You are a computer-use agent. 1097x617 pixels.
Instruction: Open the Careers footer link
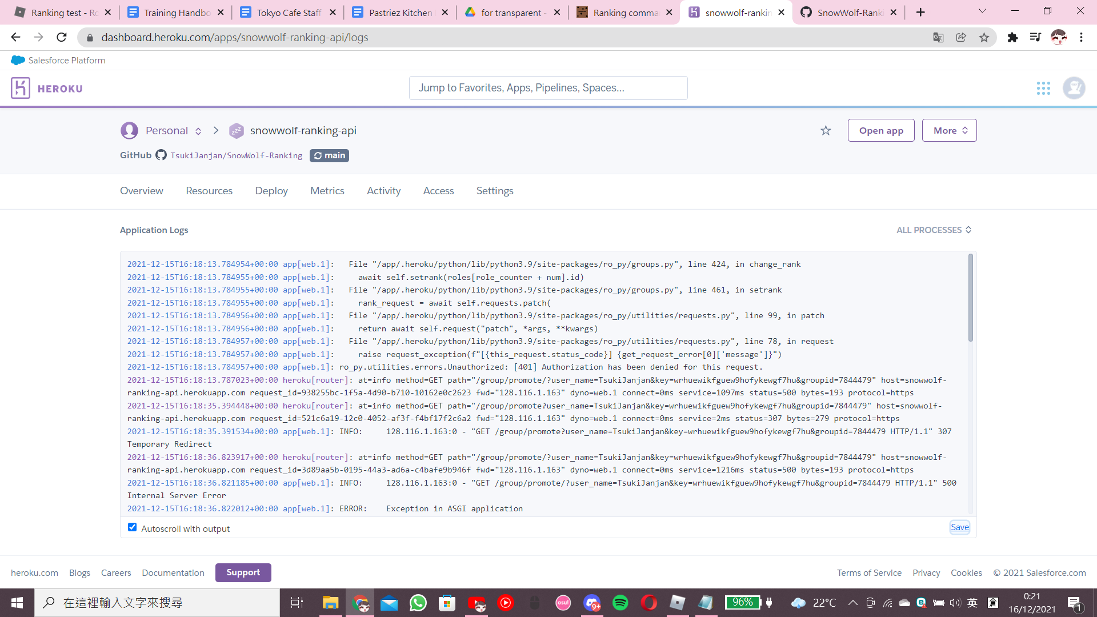116,572
